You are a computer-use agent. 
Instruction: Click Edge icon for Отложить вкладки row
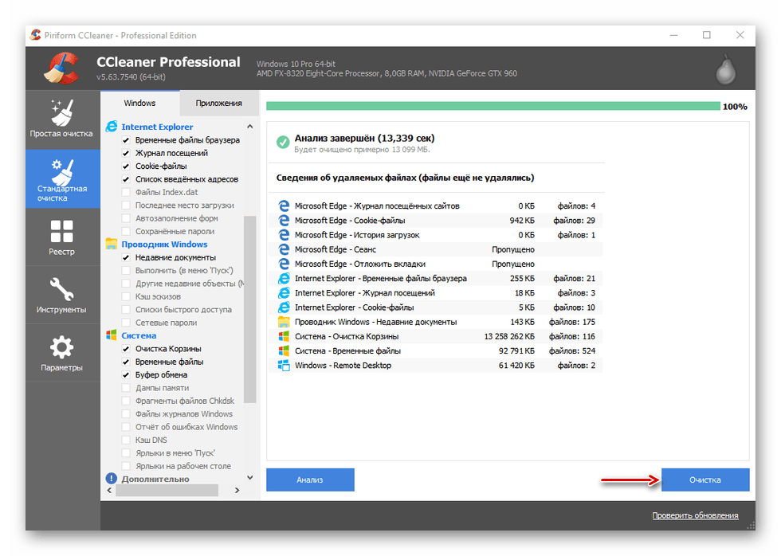tap(284, 264)
